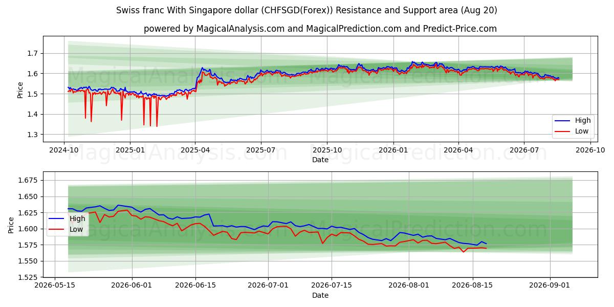This screenshot has height=307, width=614.
Task: Click 'Low' in the lower chart legend
Action: (76, 229)
